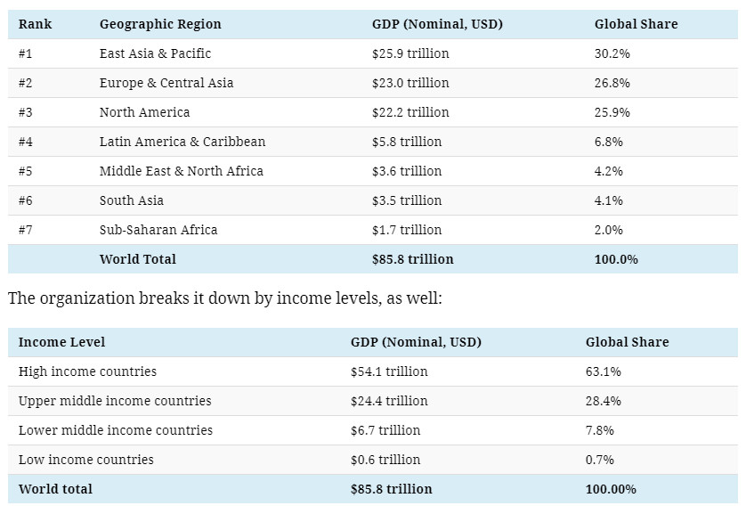The image size is (746, 514).
Task: Click the Latin America & Caribbean cell
Action: point(182,142)
